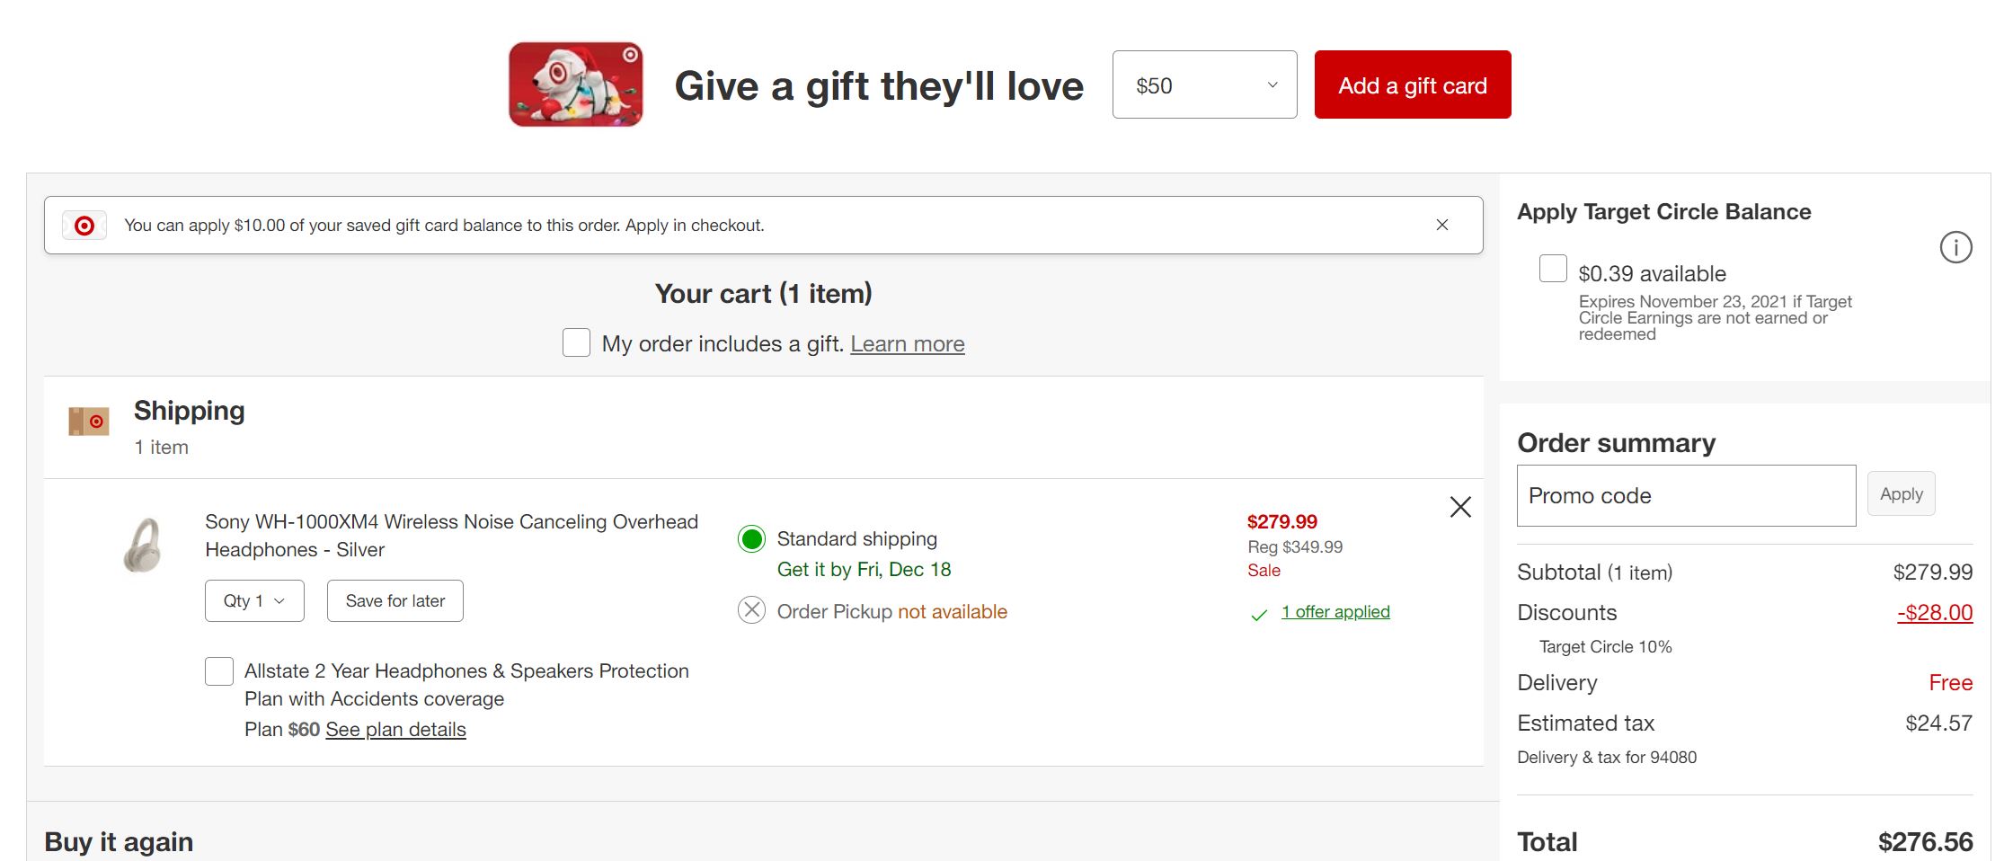Click the Order Pickup unavailable icon
The width and height of the screenshot is (2004, 861).
click(x=751, y=611)
